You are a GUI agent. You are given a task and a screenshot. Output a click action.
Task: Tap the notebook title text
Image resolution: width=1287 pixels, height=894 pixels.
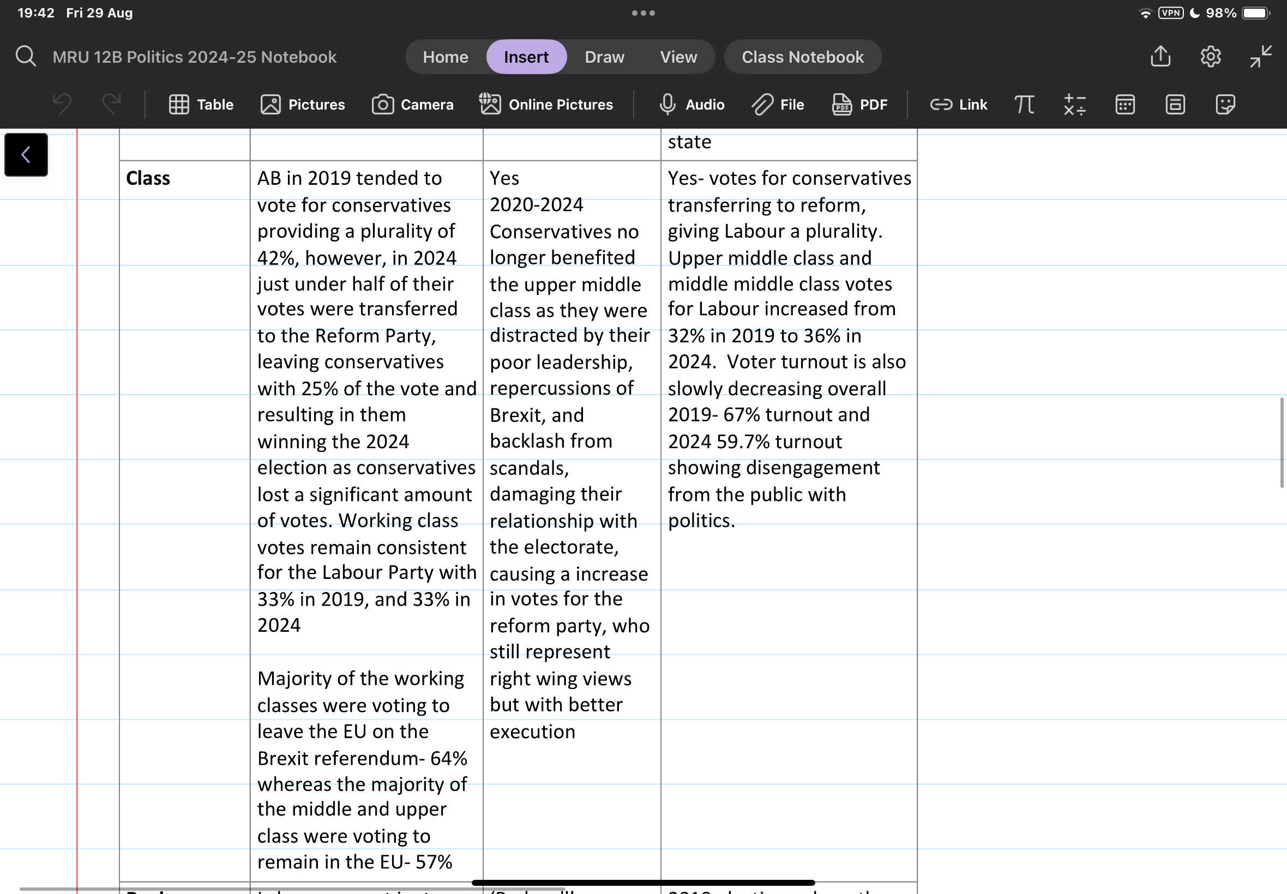[195, 57]
